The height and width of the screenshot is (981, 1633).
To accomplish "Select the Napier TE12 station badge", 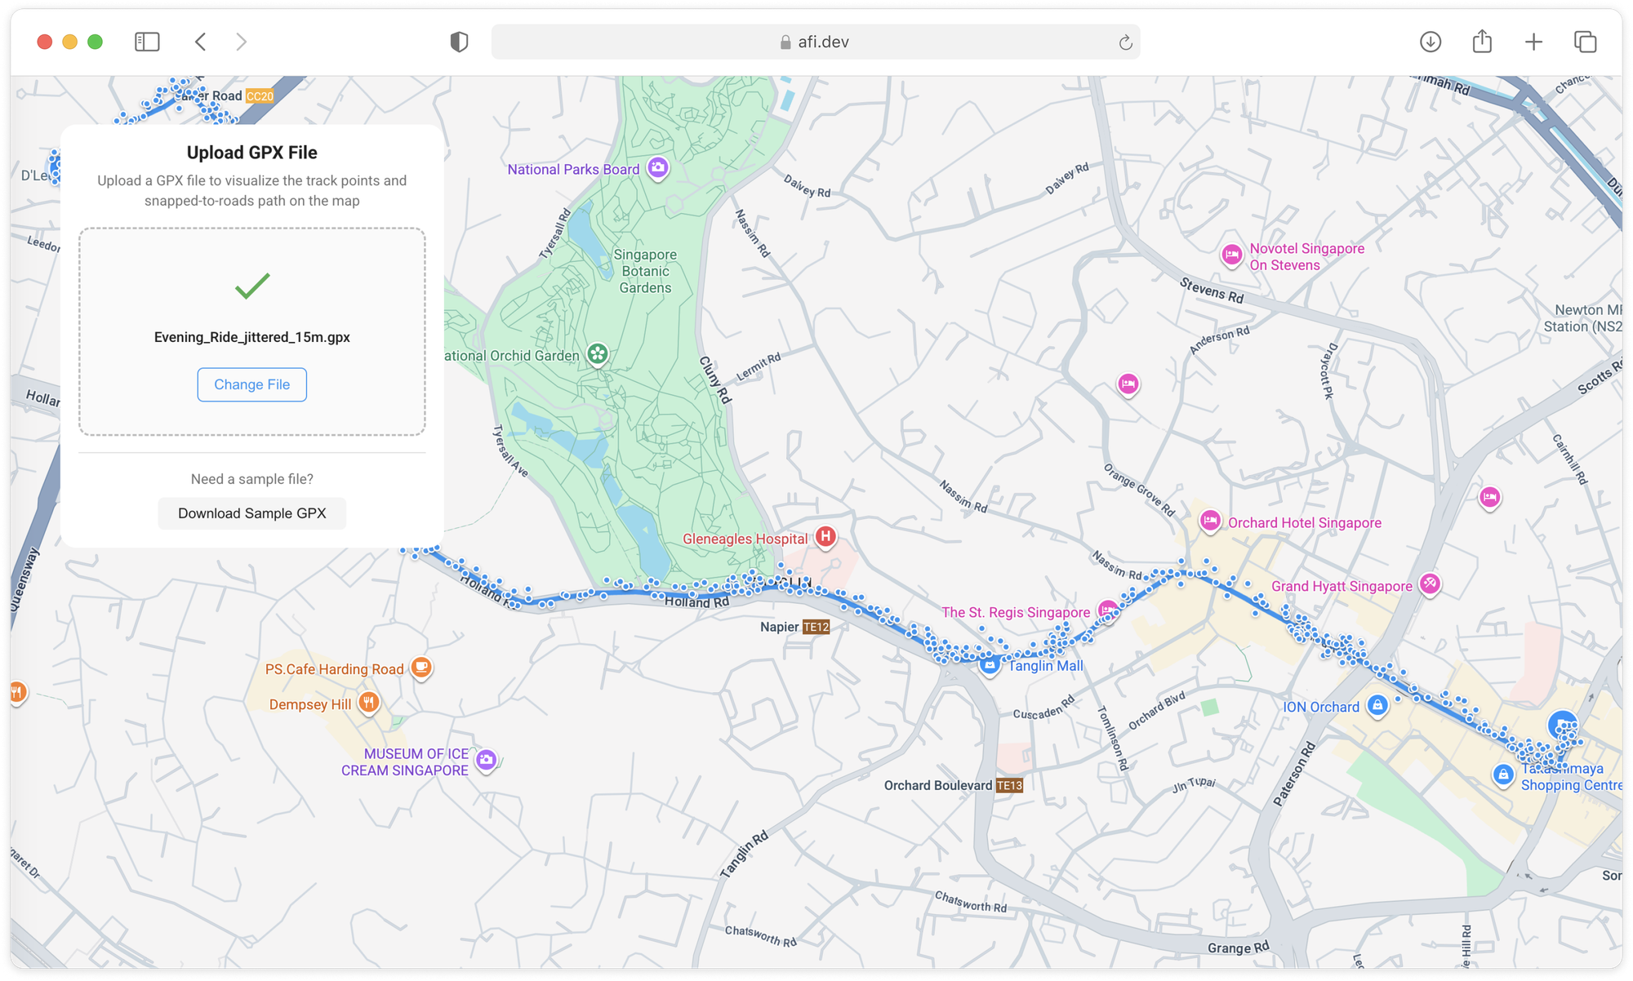I will [816, 627].
